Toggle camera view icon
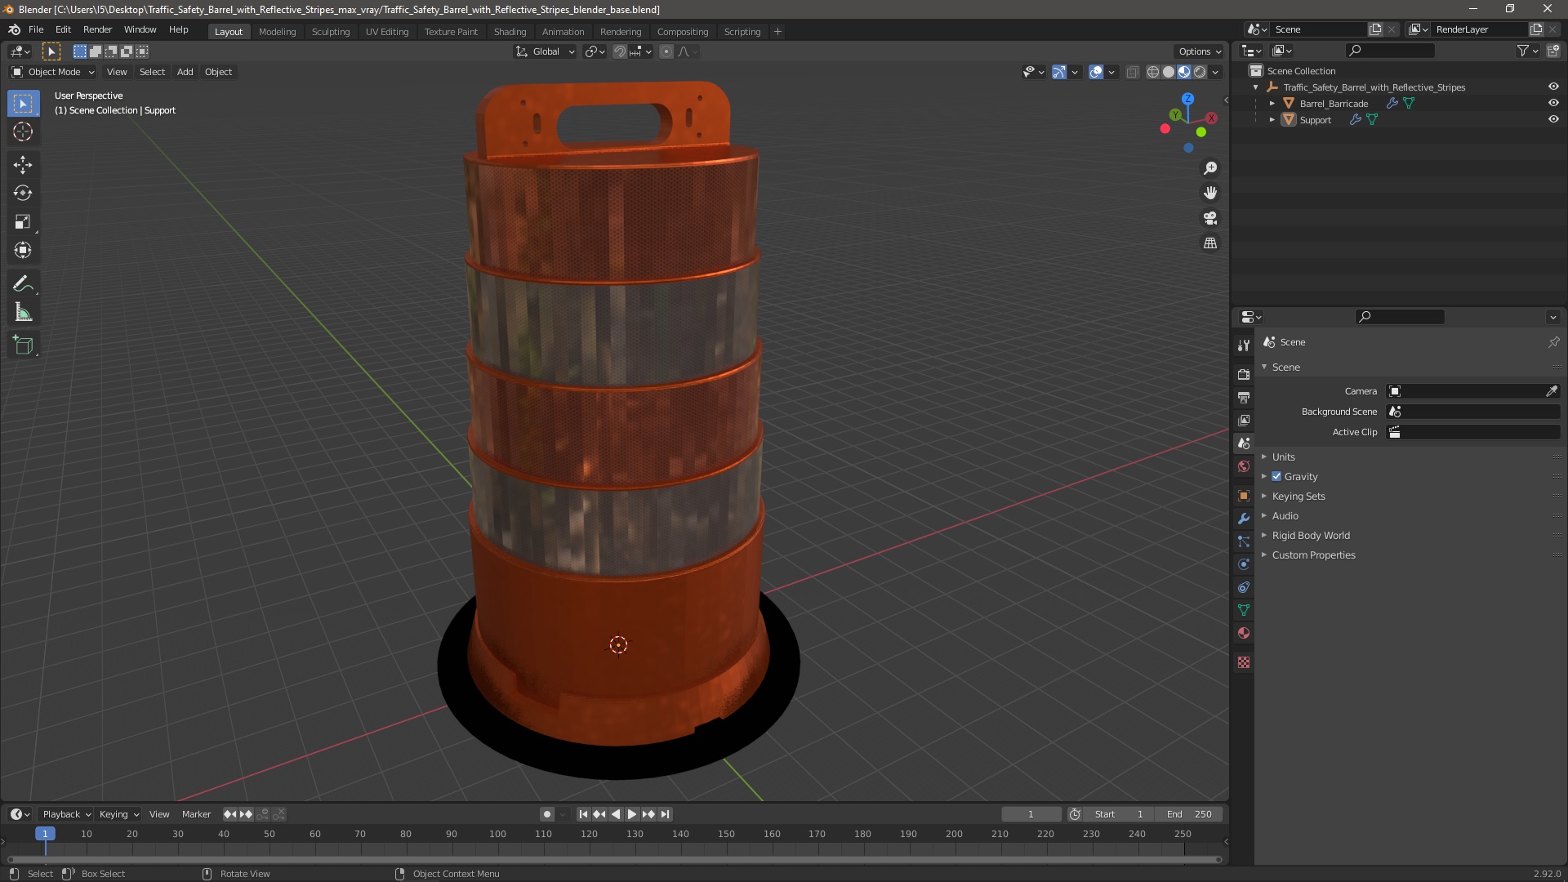 tap(1210, 218)
